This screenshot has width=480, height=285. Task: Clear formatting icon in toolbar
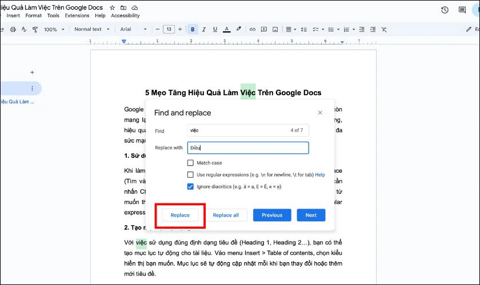tap(384, 29)
